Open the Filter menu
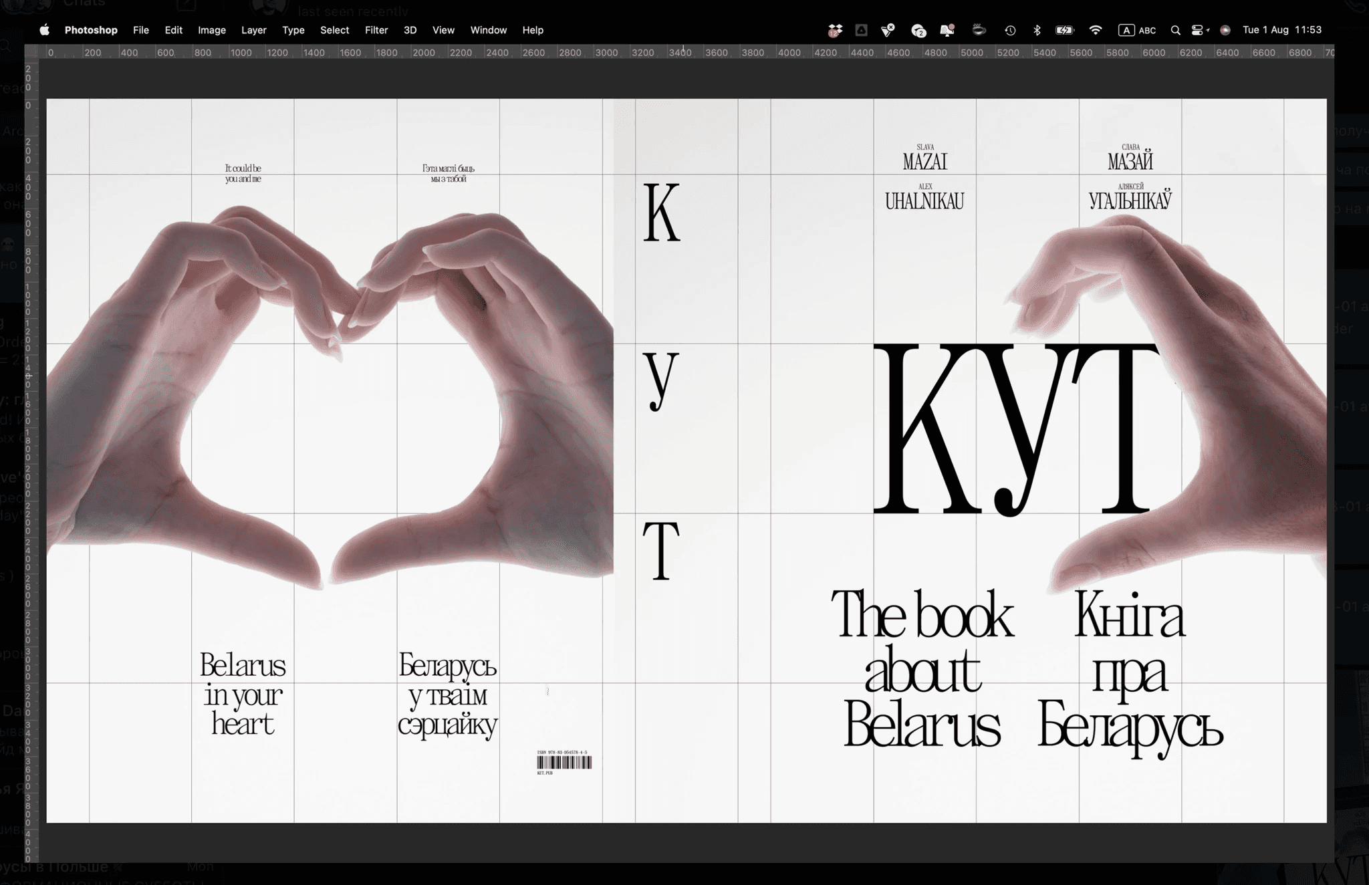This screenshot has width=1369, height=885. (376, 30)
